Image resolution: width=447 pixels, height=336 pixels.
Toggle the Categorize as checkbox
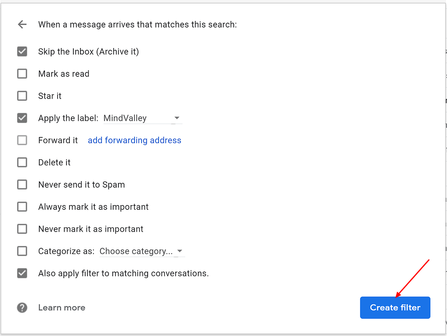22,251
